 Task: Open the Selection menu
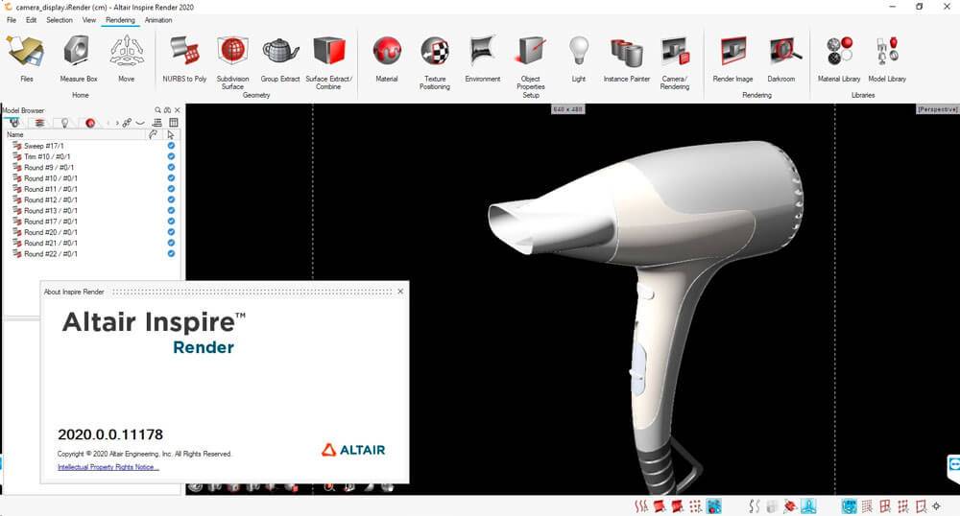point(59,19)
